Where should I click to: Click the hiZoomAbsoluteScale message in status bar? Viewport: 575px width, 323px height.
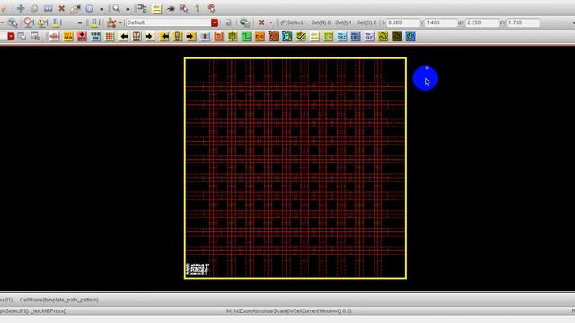click(289, 311)
